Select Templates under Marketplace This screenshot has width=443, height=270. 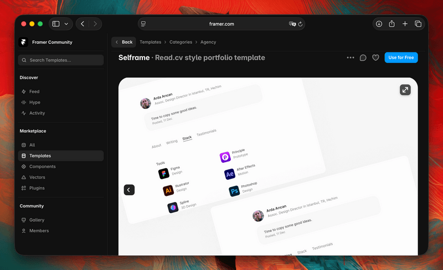[x=61, y=155]
